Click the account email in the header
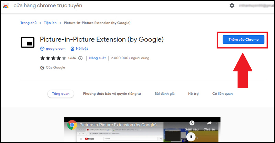This screenshot has width=275, height=143. pyautogui.click(x=256, y=5)
